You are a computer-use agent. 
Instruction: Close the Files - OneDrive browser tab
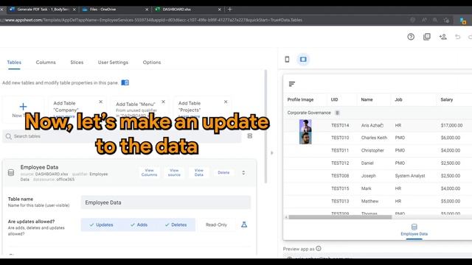tap(147, 10)
